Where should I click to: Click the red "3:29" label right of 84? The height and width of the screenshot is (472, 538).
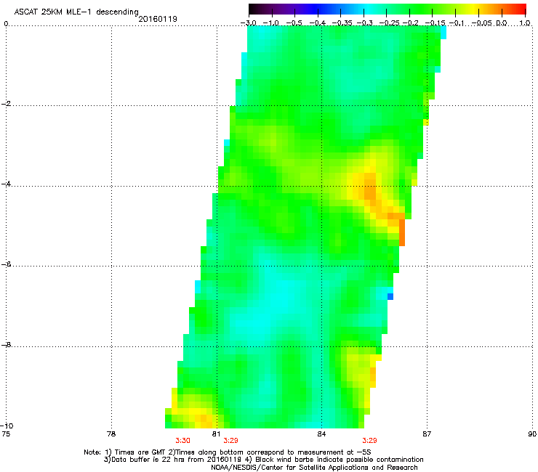(x=369, y=441)
